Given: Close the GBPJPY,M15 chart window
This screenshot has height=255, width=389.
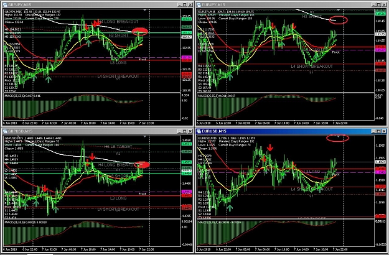Looking at the screenshot, I should [x=190, y=5].
